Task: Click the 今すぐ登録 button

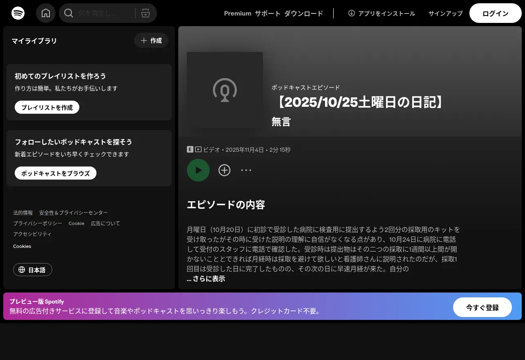Action: click(482, 307)
